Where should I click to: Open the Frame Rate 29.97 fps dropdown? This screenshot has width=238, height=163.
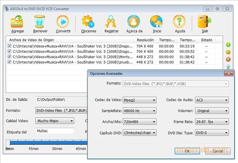[212, 122]
